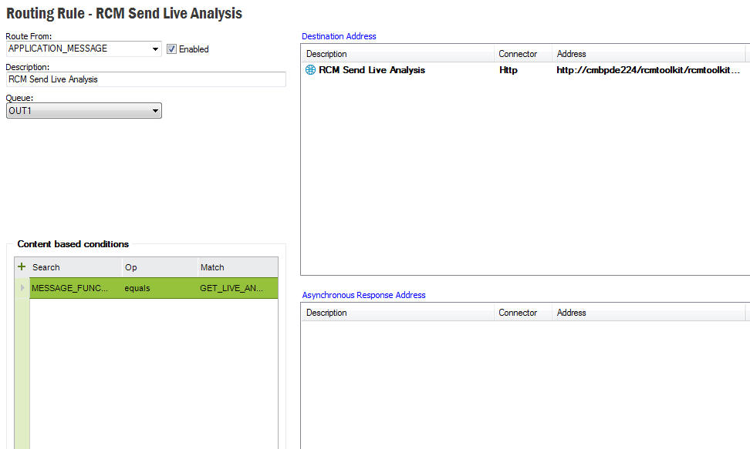Select the row indicator arrow of MESSAGE_FUNC condition
This screenshot has height=449, width=750.
(x=22, y=288)
